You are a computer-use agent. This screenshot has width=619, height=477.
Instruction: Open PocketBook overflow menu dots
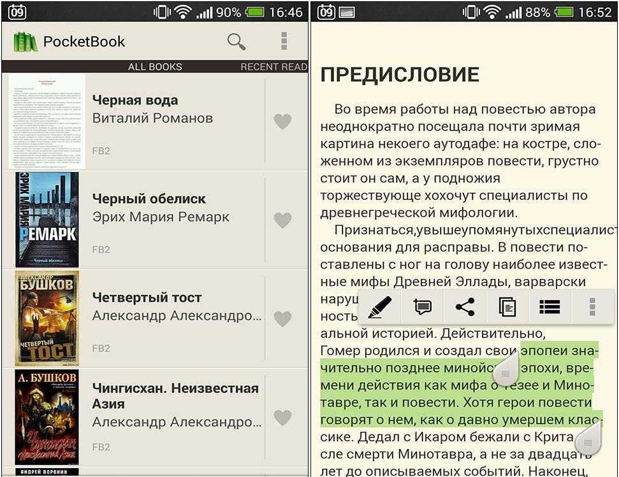click(284, 41)
